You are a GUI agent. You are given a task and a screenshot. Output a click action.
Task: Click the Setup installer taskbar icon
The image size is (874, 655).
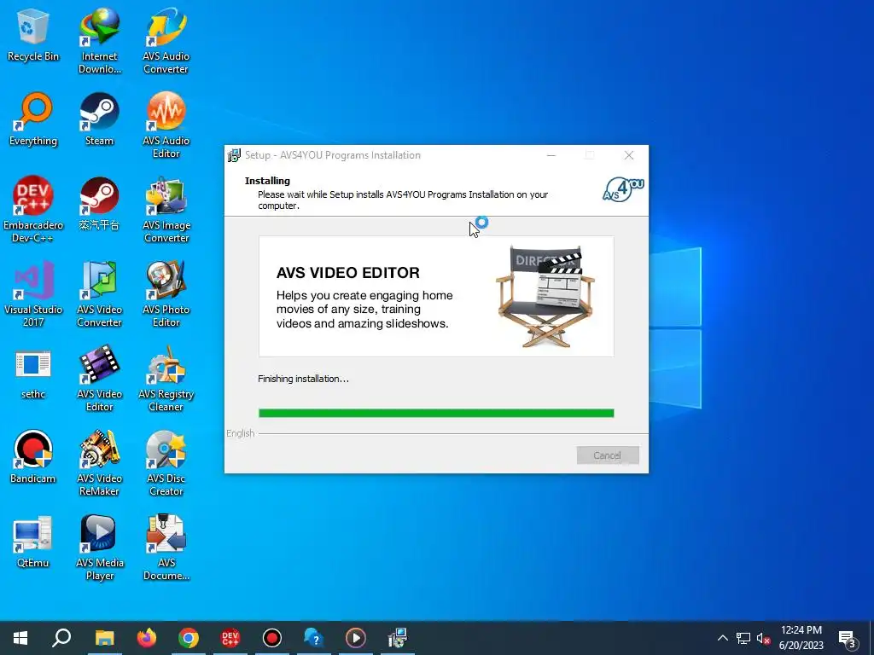[x=398, y=638]
